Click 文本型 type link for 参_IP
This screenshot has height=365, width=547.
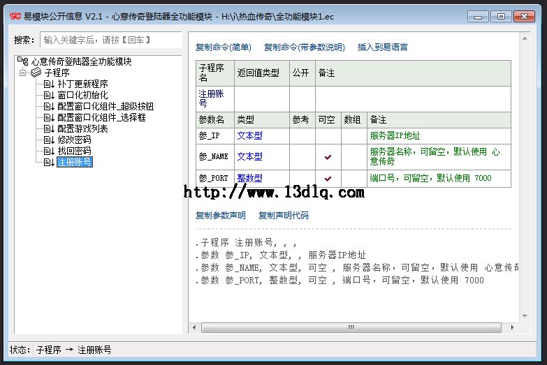tap(250, 135)
